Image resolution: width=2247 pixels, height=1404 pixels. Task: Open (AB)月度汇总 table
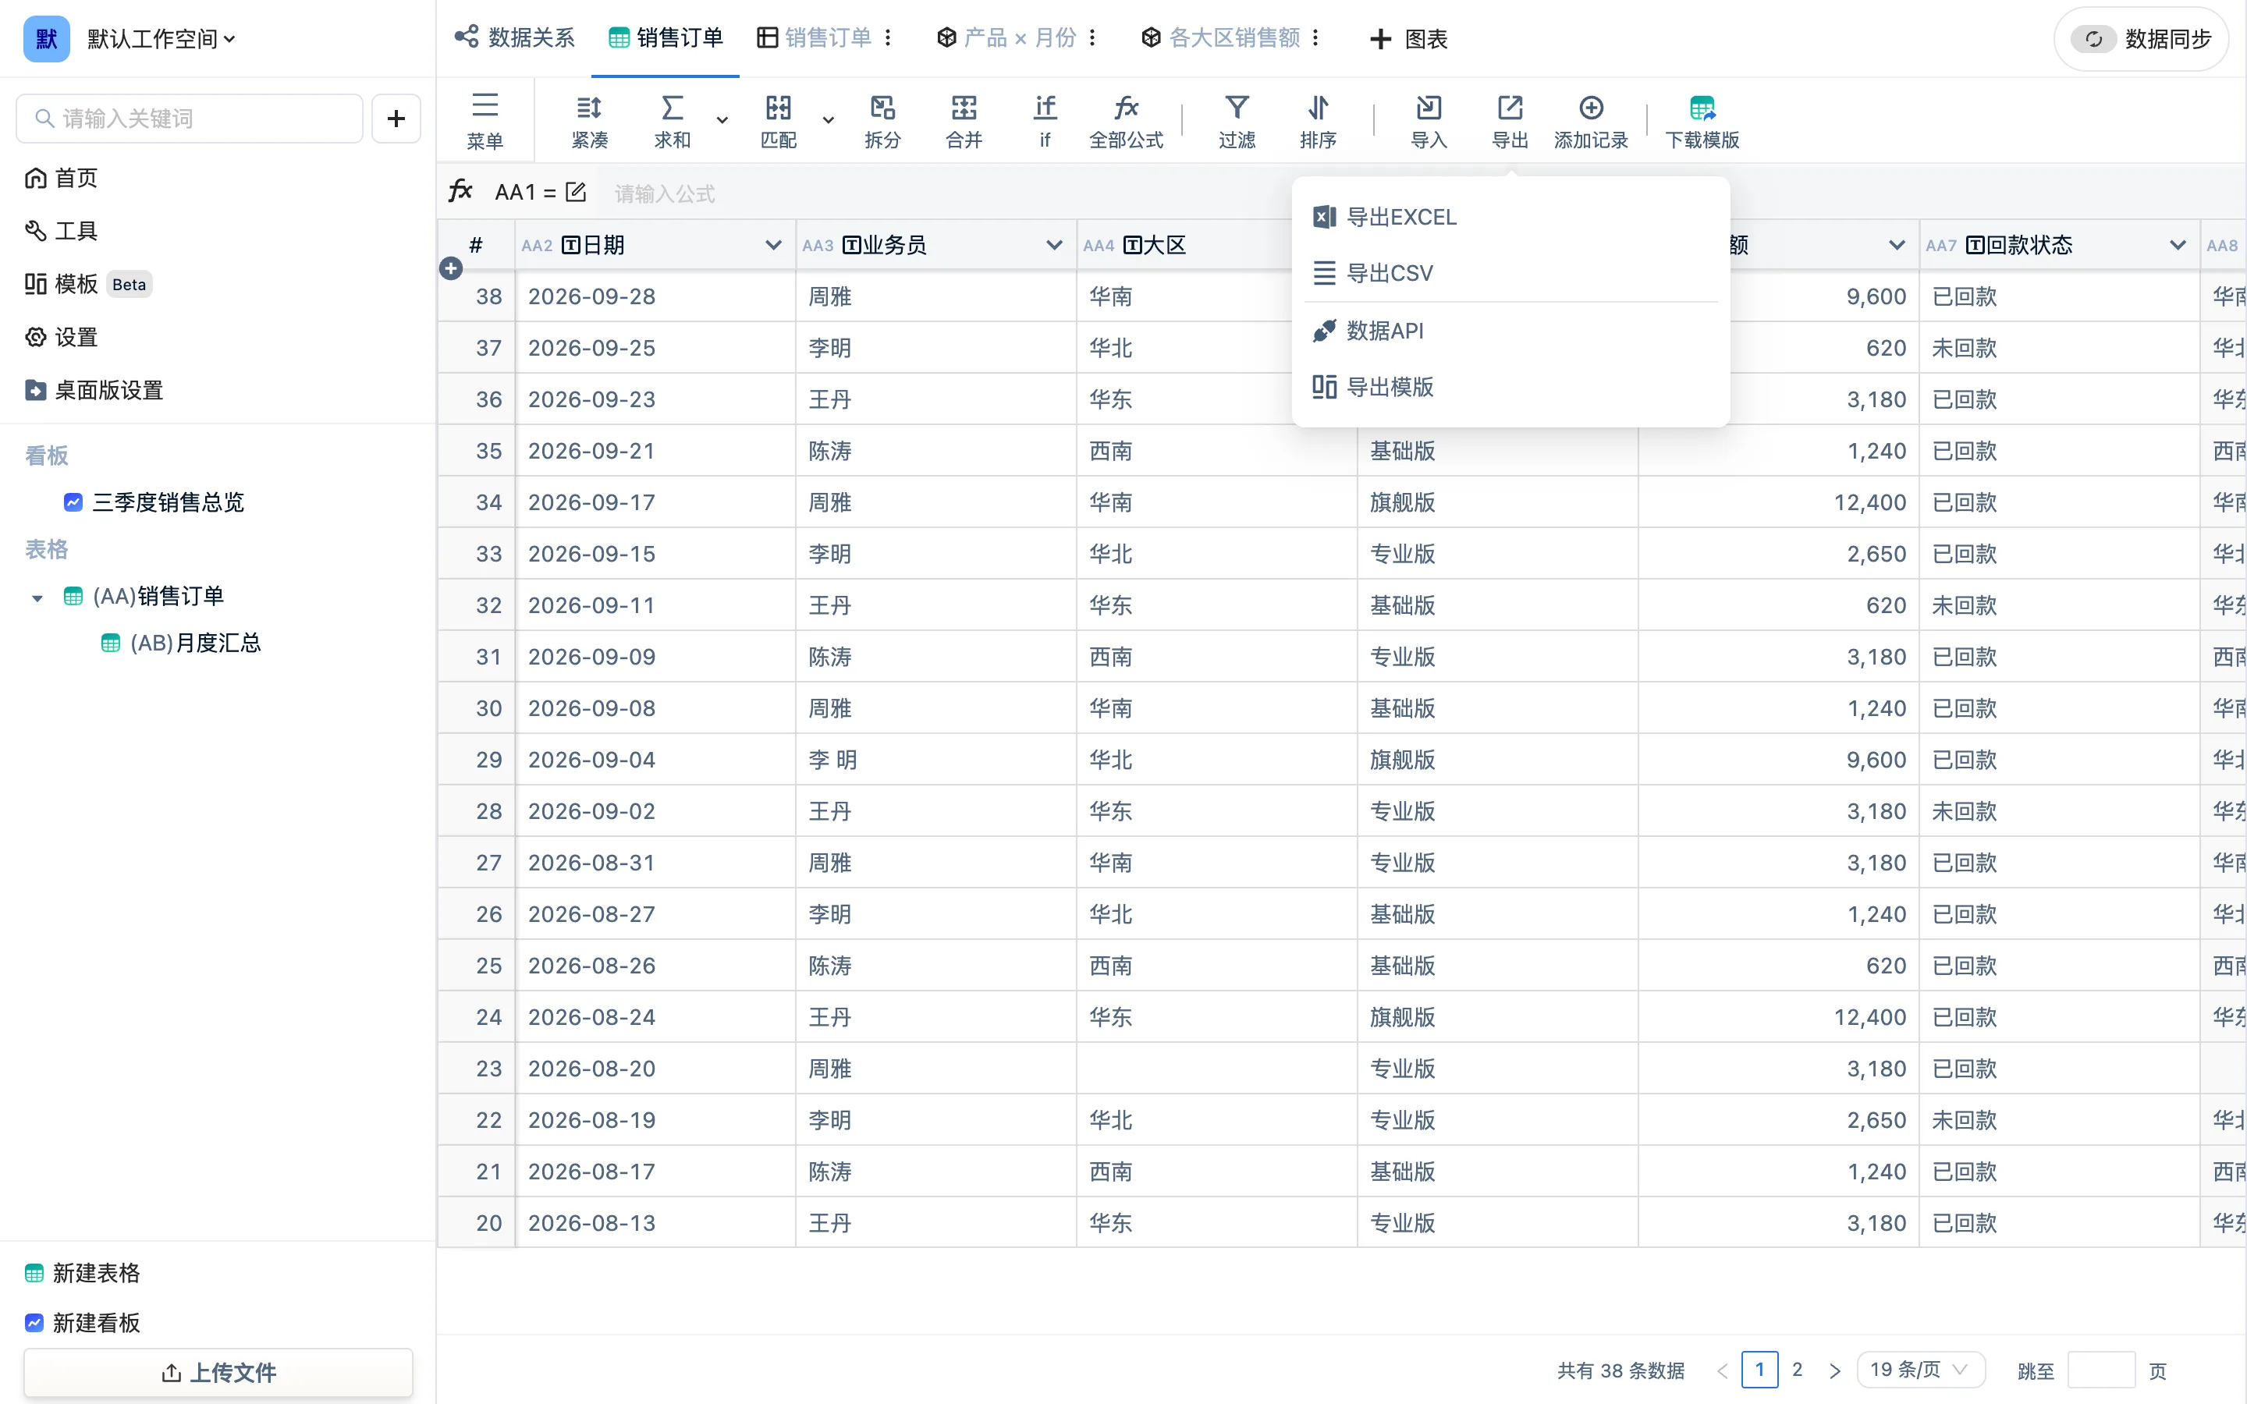pos(181,643)
